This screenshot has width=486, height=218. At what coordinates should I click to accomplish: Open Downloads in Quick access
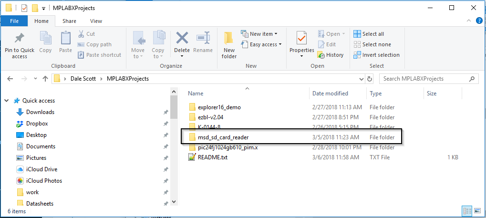(40, 112)
